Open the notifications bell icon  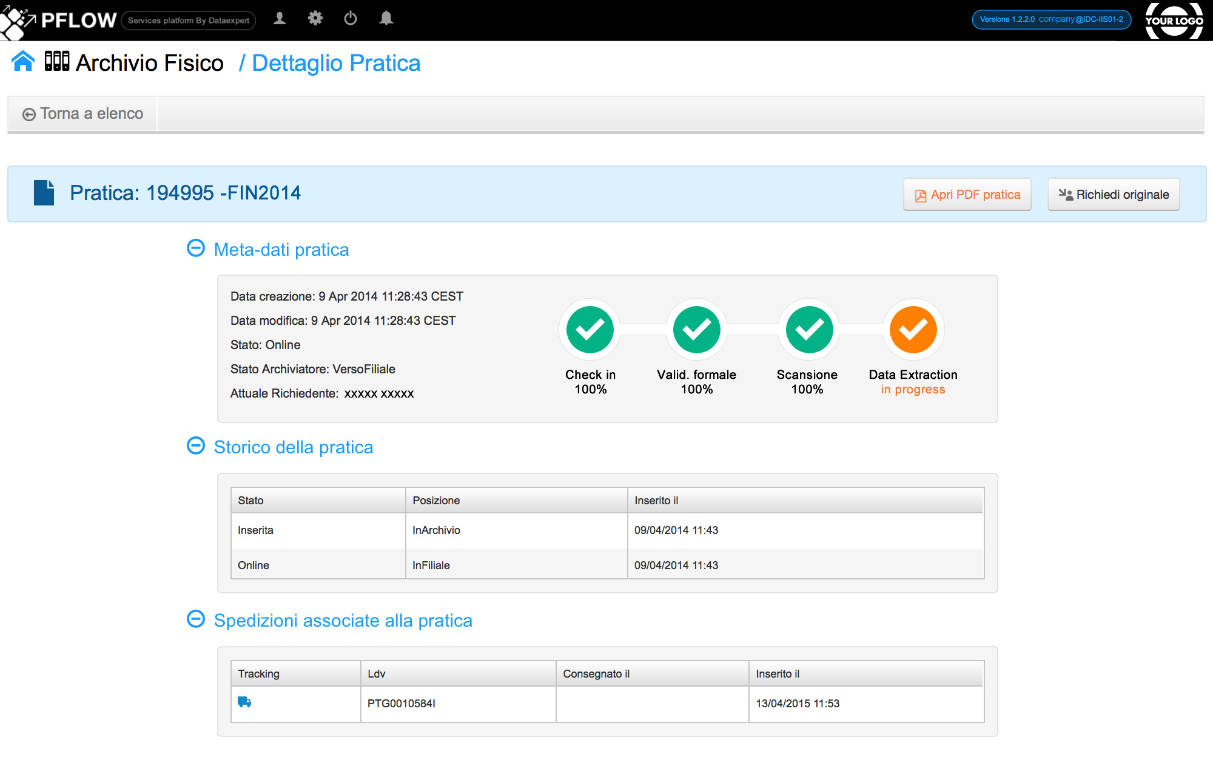[386, 19]
